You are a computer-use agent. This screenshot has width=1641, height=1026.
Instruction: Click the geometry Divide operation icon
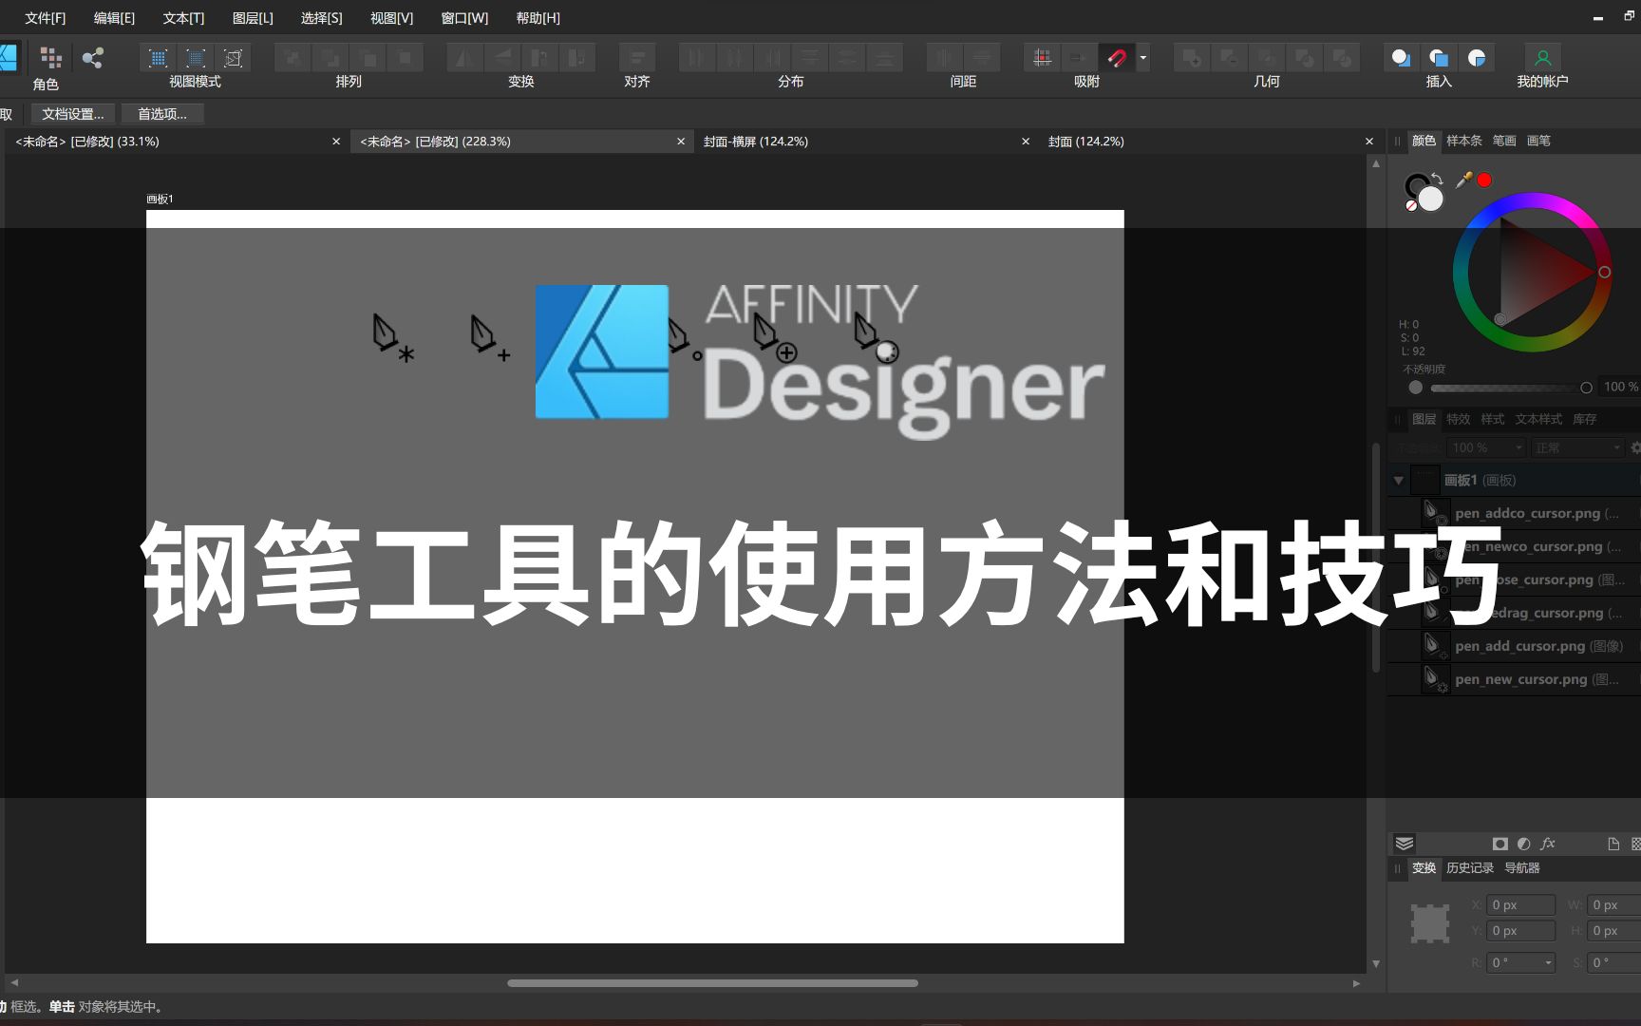pyautogui.click(x=1341, y=58)
